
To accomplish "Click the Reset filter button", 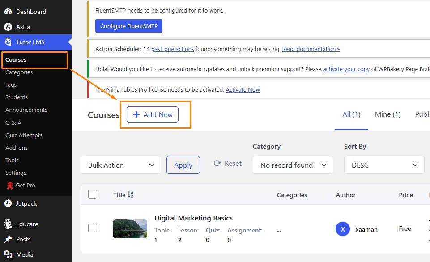I will (228, 164).
